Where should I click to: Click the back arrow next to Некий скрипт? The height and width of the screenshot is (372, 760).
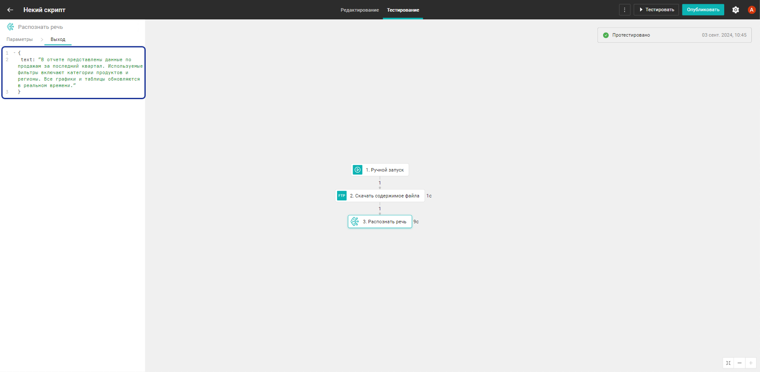10,10
